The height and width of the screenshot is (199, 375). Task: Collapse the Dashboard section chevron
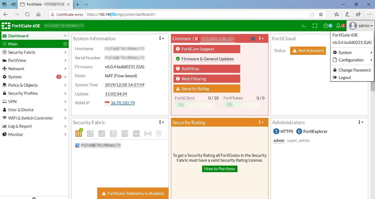[x=65, y=36]
